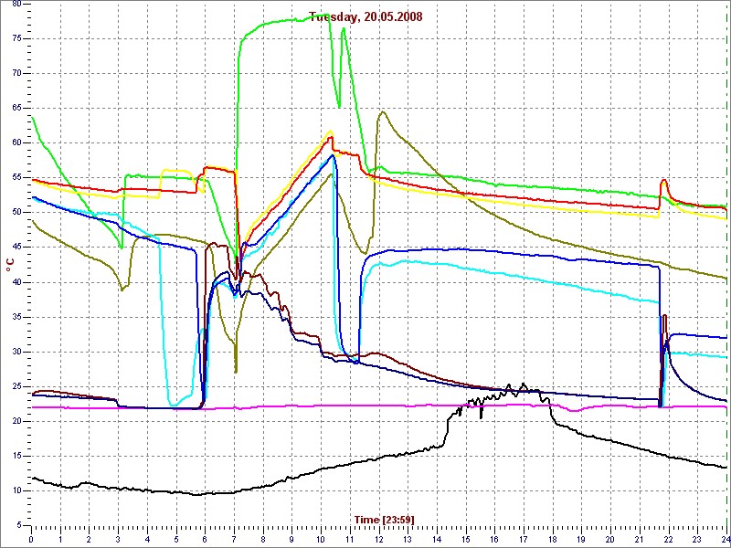Click hour label 3 on time axis
The width and height of the screenshot is (731, 548).
point(118,540)
